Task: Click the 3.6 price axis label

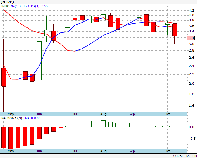Action: [191, 26]
